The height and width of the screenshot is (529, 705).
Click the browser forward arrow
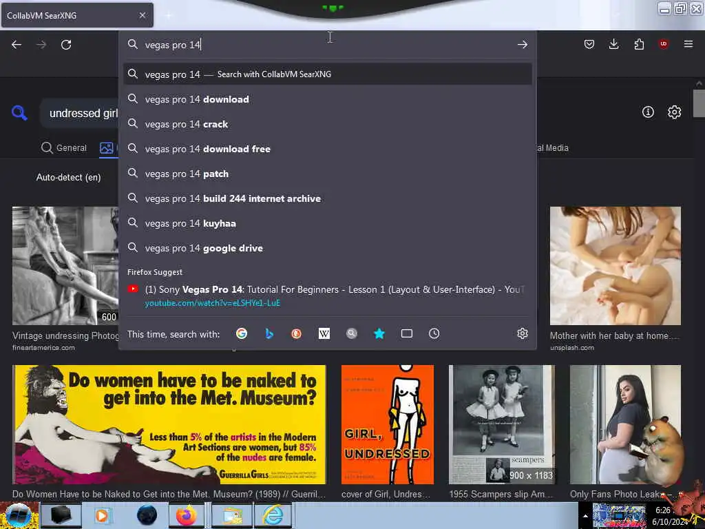[x=41, y=45]
